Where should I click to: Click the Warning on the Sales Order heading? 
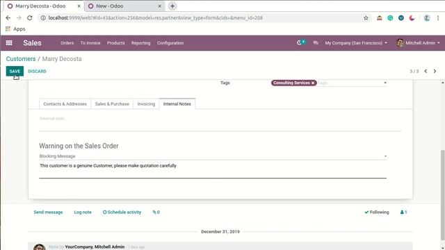[x=79, y=146]
